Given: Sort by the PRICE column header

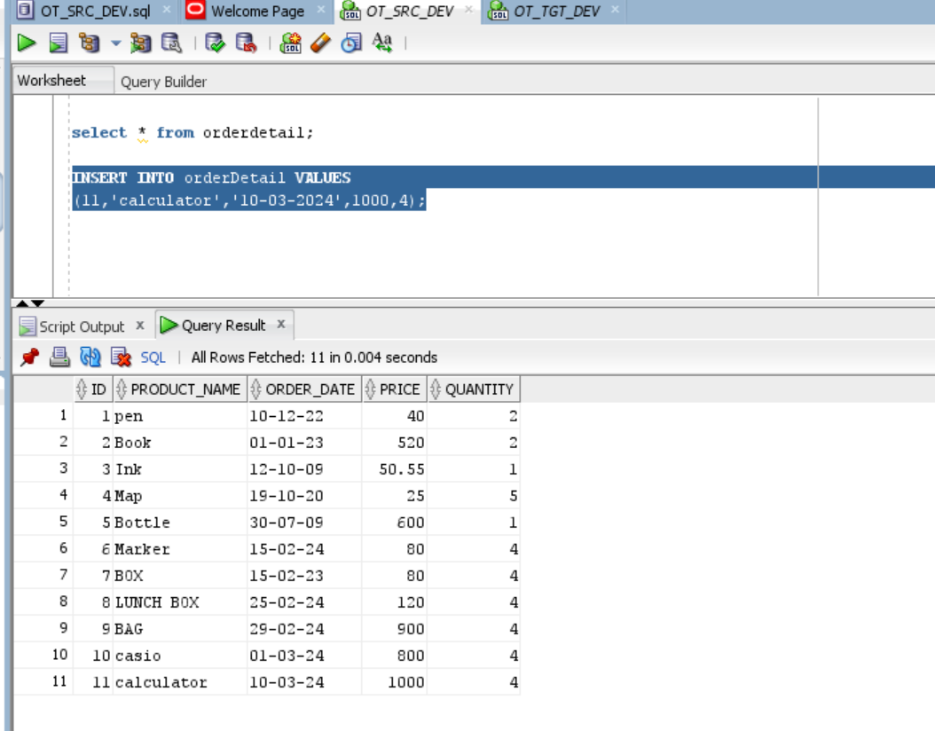Looking at the screenshot, I should (x=394, y=389).
